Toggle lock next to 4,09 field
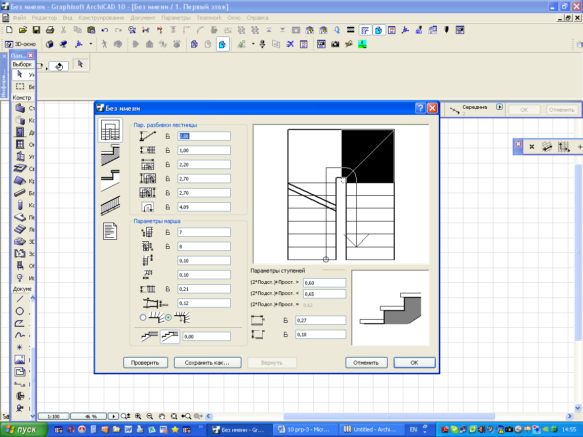This screenshot has width=583, height=437. coord(168,207)
